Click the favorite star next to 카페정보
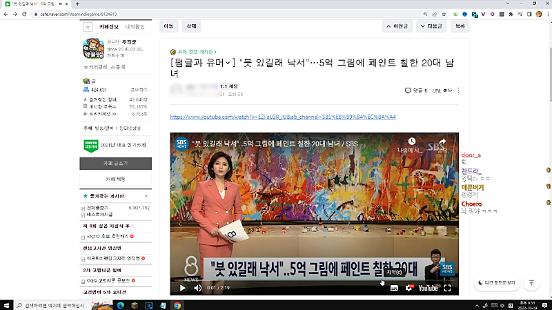The image size is (552, 310). pyautogui.click(x=87, y=27)
